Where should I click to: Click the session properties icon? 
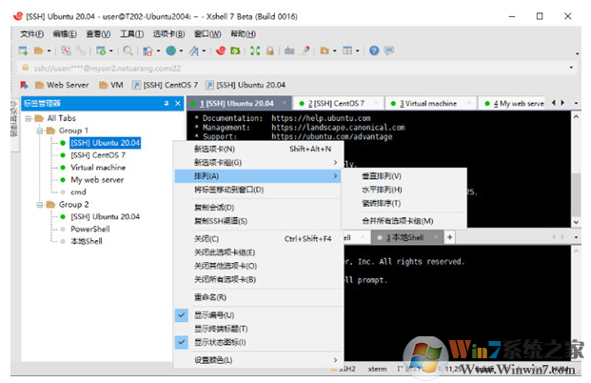click(101, 50)
